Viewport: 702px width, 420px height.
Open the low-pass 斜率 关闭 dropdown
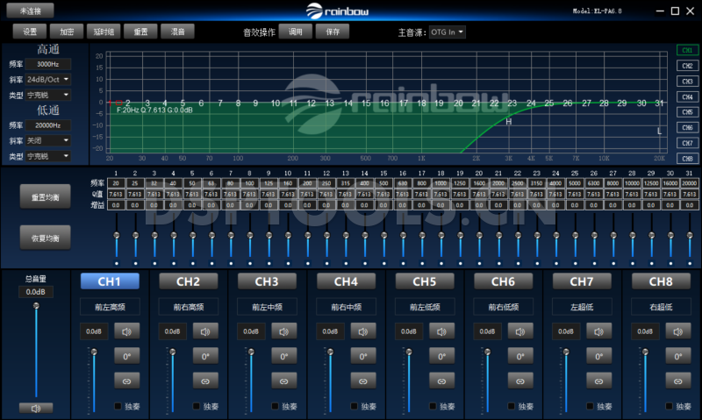pos(47,140)
